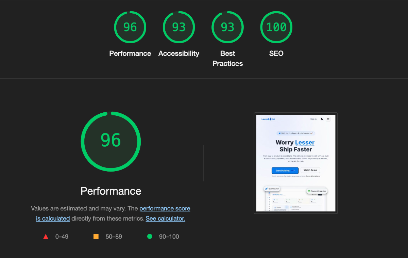Open the Best Practices category label
Viewport: 408px width, 258px height.
coord(227,59)
